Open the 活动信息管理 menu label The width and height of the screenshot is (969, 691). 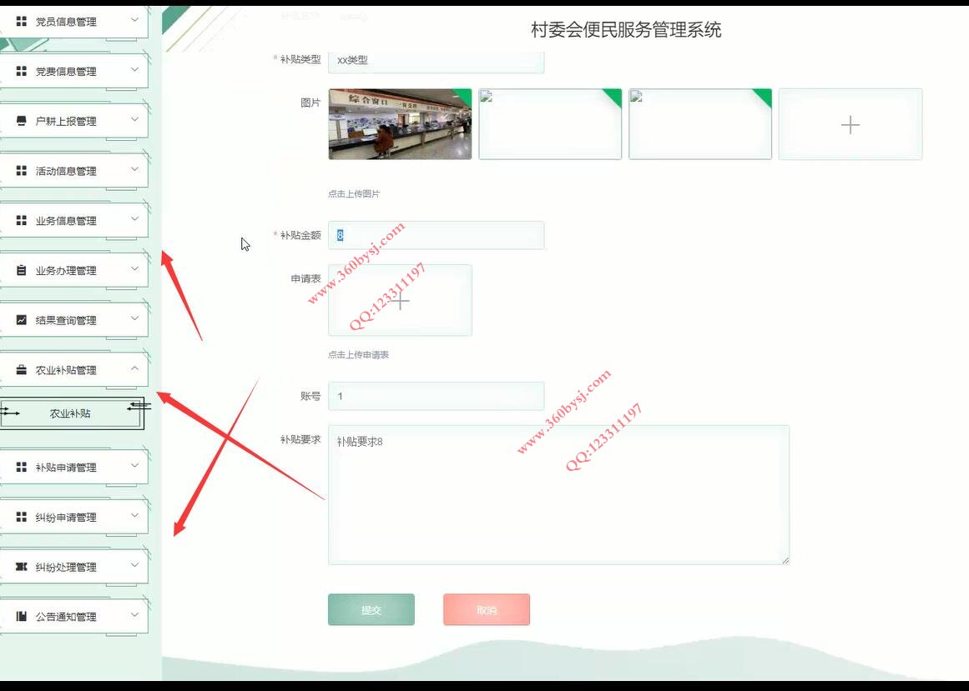66,172
